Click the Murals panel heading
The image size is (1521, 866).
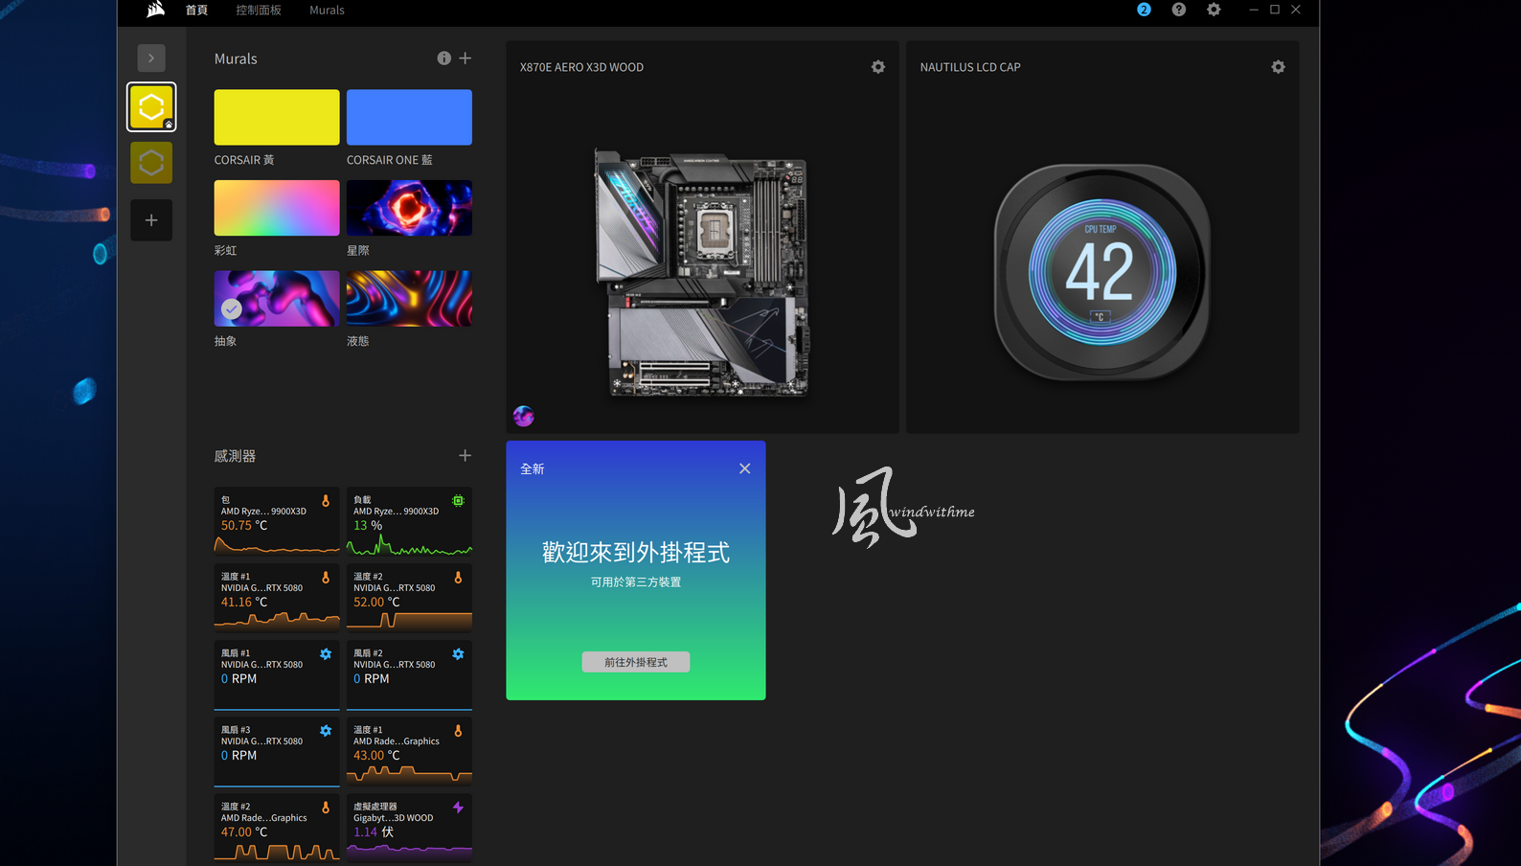point(236,58)
